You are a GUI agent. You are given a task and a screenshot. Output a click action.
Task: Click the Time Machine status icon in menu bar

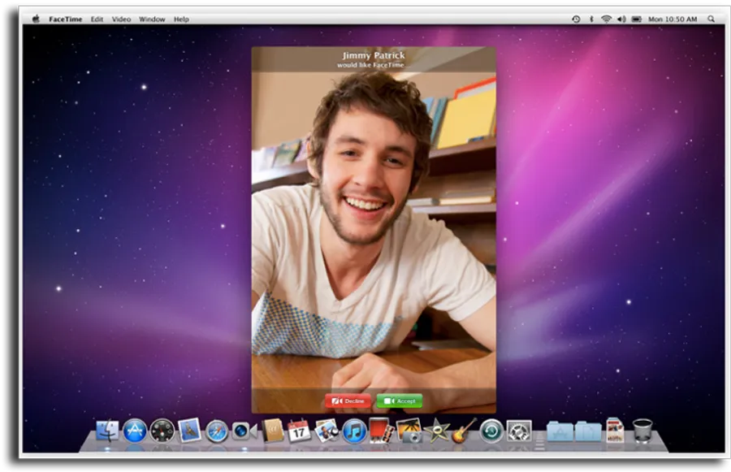576,19
